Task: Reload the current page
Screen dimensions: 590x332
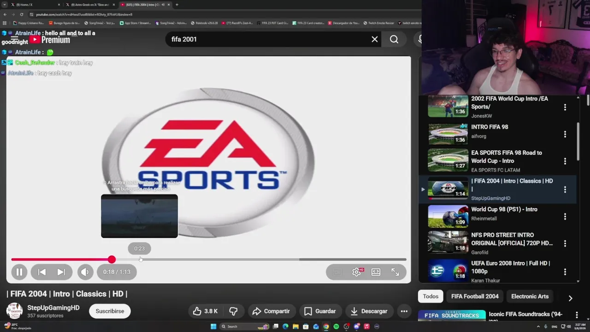Action: tap(22, 14)
